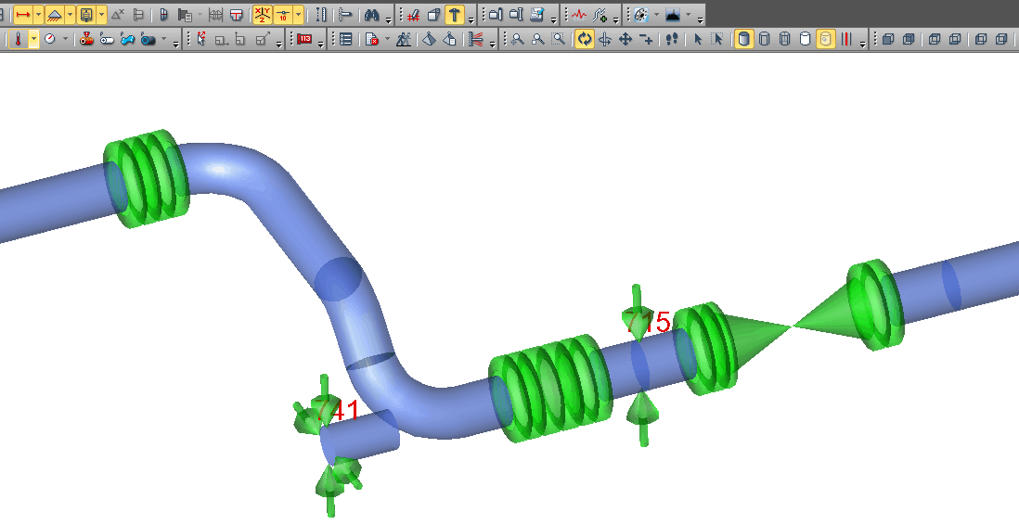Image resolution: width=1019 pixels, height=525 pixels.
Task: Select the arrow pointer tool
Action: click(698, 39)
